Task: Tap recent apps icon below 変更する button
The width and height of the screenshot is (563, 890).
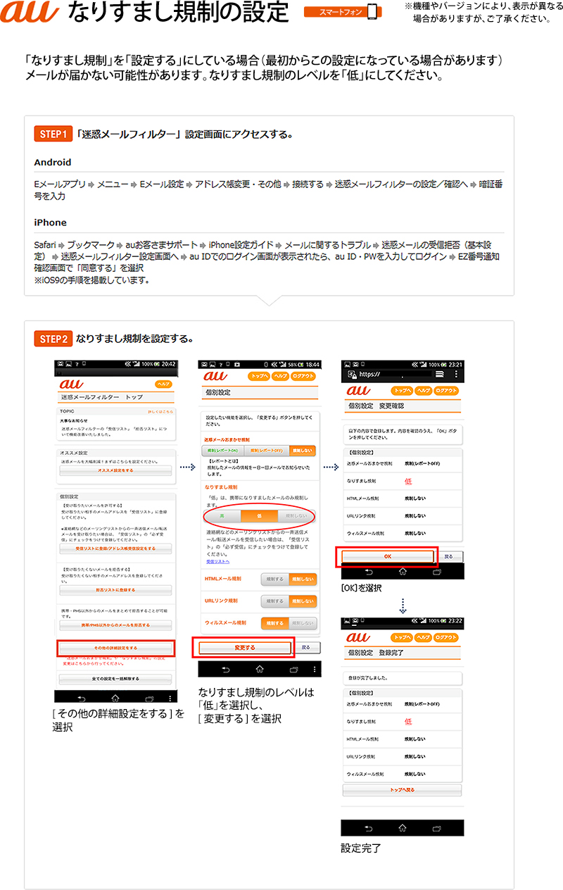Action: pos(293,669)
